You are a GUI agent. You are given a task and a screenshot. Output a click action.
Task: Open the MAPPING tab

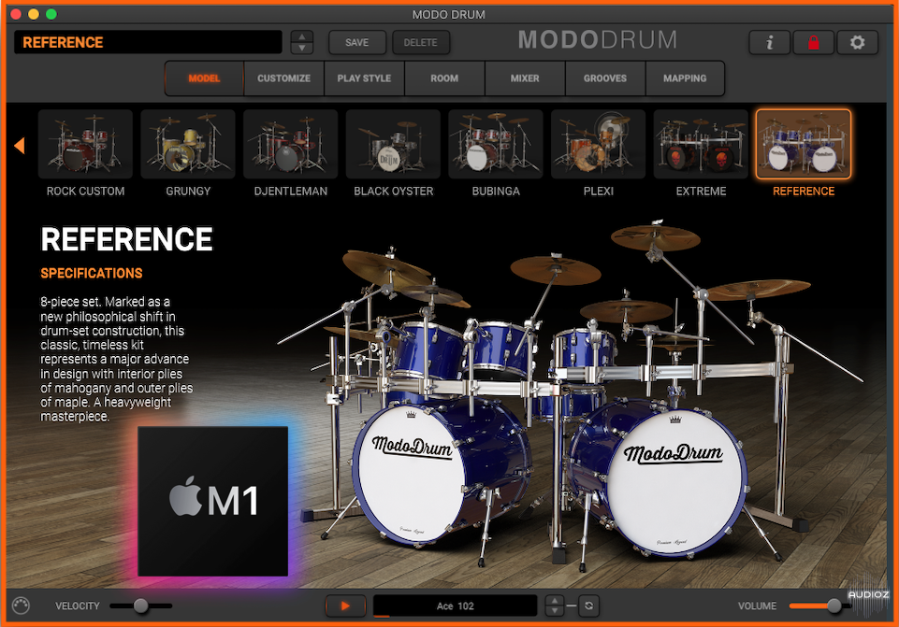pos(685,78)
